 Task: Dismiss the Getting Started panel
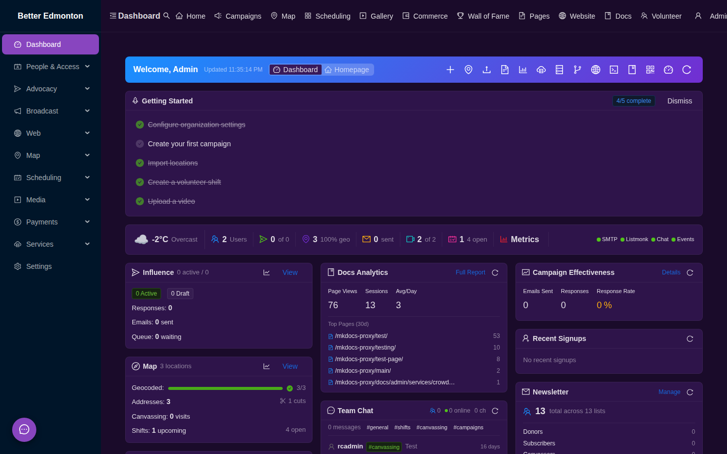(x=680, y=101)
